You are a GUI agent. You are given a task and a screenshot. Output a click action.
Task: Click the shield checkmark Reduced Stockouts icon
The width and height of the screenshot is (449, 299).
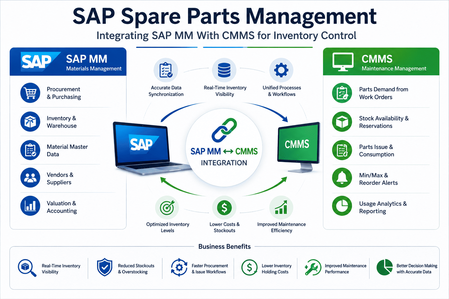[x=105, y=267]
